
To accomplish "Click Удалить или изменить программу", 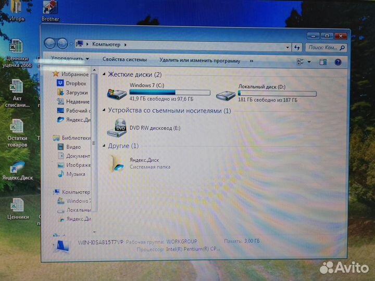I will [x=199, y=60].
